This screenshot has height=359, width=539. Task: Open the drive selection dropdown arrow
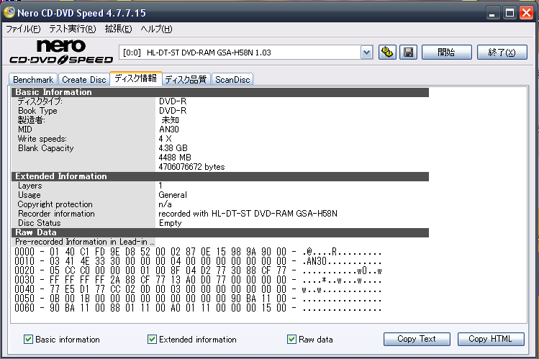click(367, 53)
